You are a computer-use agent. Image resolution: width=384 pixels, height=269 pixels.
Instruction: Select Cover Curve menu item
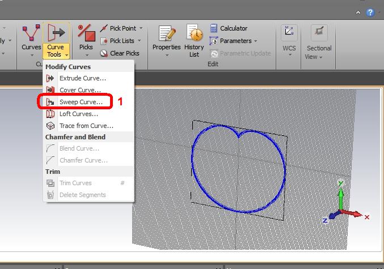(81, 90)
